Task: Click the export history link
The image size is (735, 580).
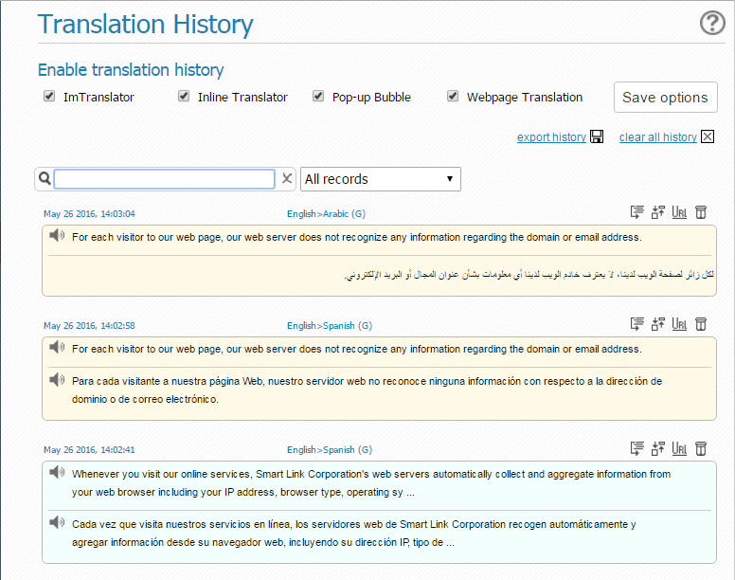Action: pos(551,136)
